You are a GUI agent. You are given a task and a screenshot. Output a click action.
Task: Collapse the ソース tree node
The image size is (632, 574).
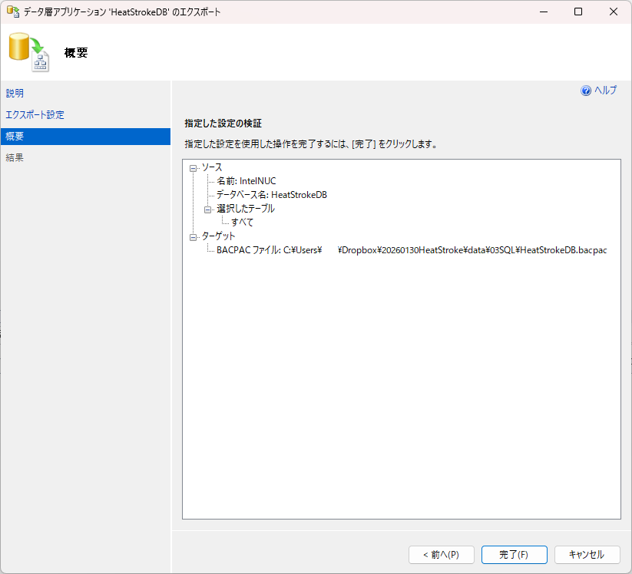[193, 167]
